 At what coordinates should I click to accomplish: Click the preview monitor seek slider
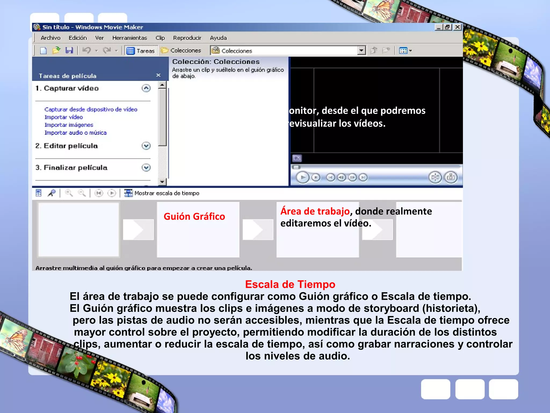[296, 167]
